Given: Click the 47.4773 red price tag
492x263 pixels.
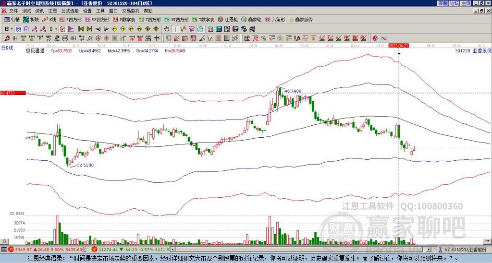Looking at the screenshot, I should (13, 93).
